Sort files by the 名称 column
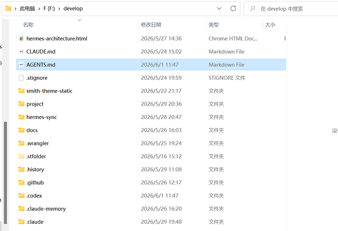The height and width of the screenshot is (231, 338). tap(28, 25)
